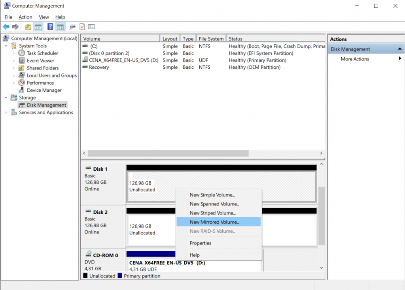Expand the Local Users and Groups node
Screen dimensions: 405x290
[x=14, y=75]
